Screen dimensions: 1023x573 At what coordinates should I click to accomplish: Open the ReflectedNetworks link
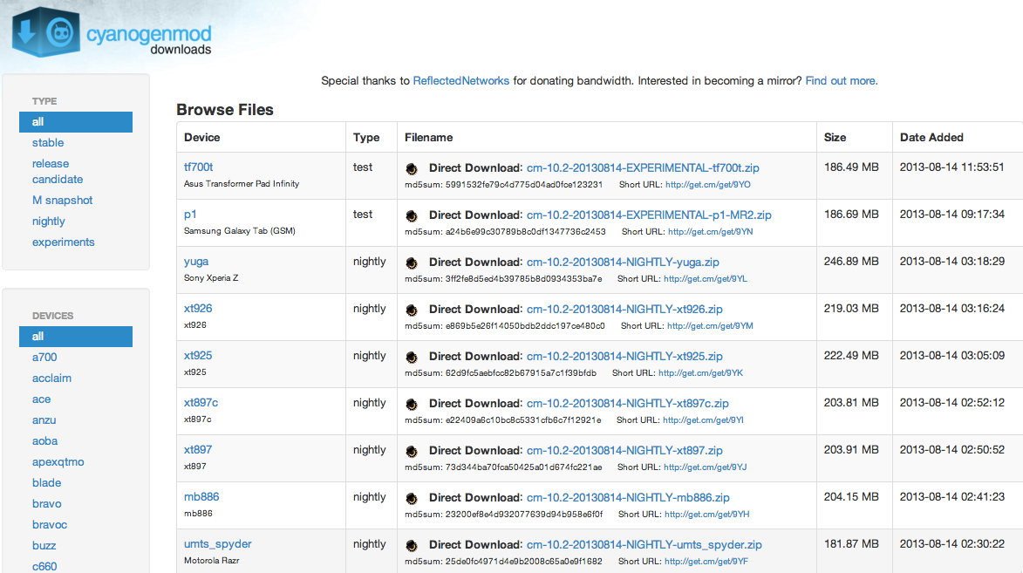tap(460, 81)
